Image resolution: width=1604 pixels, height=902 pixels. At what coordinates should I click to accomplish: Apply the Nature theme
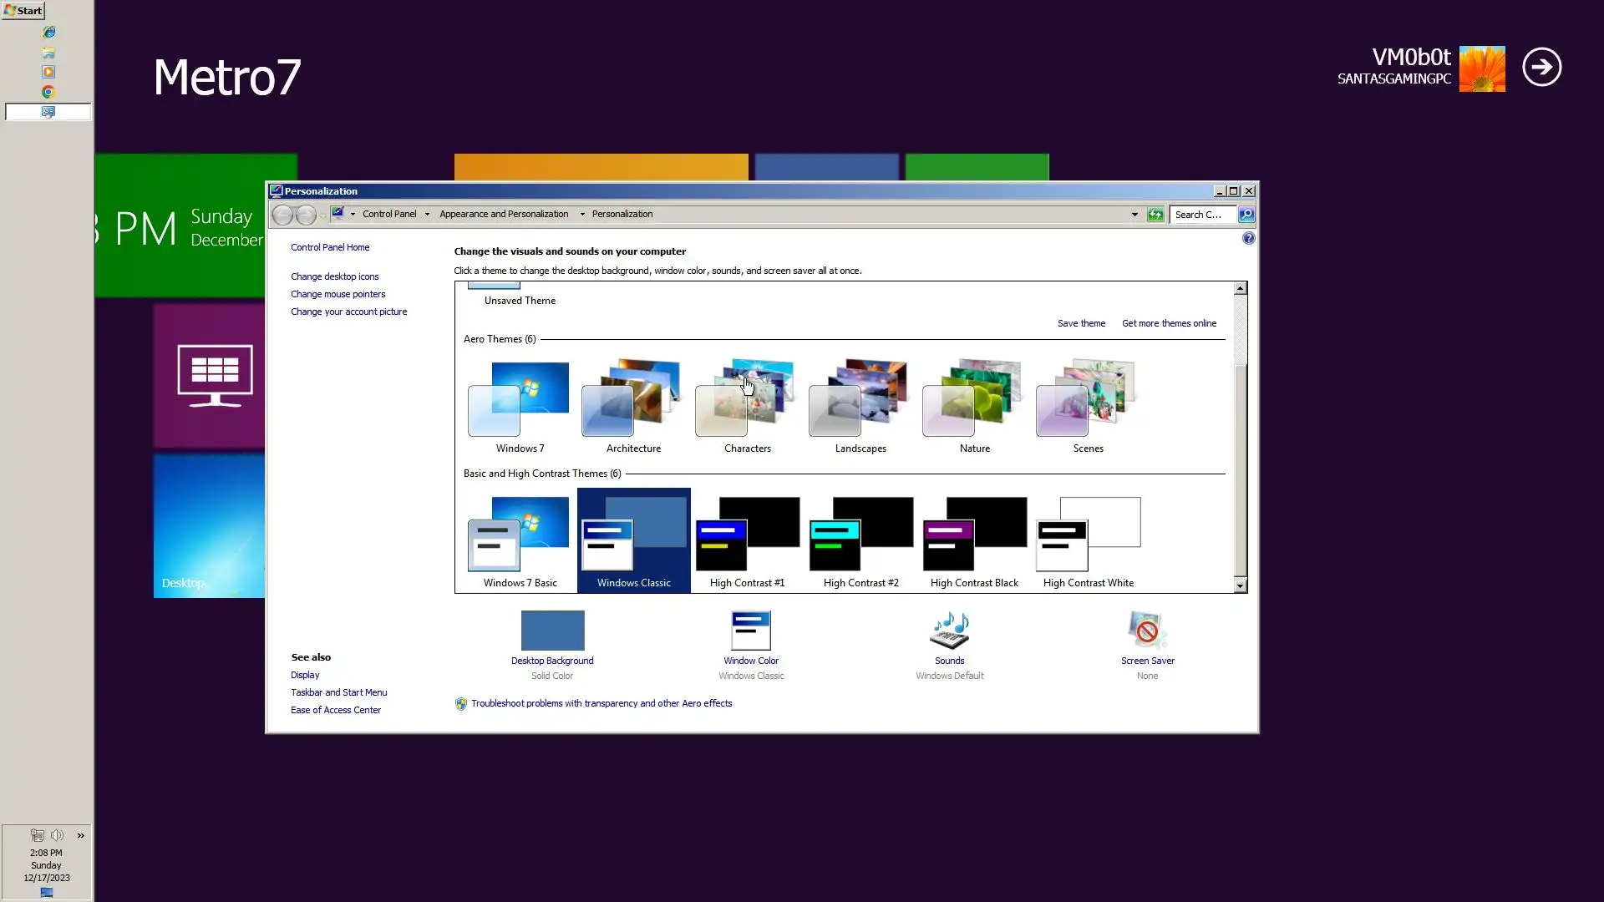coord(974,401)
